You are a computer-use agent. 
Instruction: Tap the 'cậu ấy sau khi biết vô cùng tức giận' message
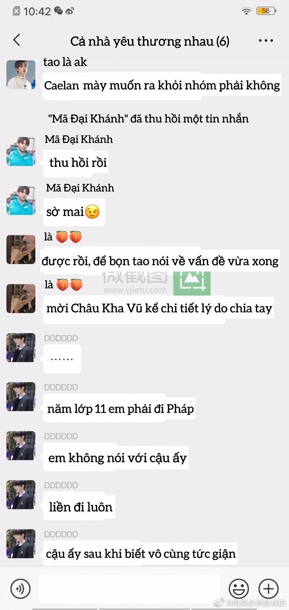pyautogui.click(x=140, y=553)
